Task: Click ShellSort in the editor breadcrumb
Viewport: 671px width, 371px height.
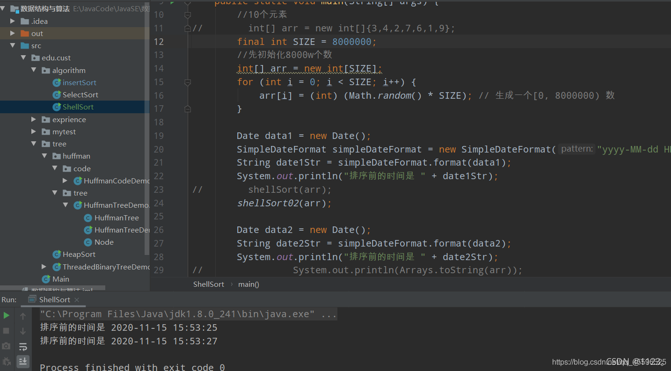Action: pyautogui.click(x=208, y=284)
